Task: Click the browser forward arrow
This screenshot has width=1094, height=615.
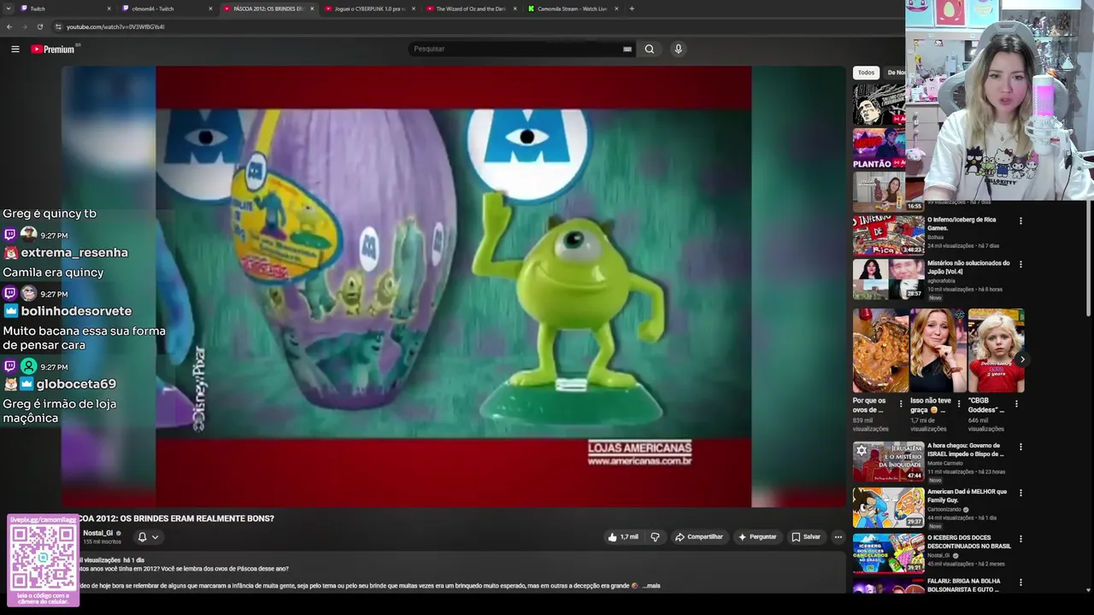Action: click(x=24, y=26)
